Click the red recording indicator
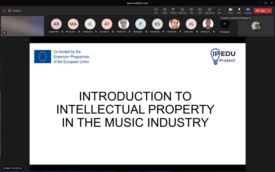The image size is (275, 172). click(9, 11)
